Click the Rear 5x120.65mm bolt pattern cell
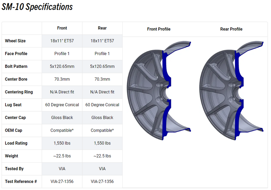 [102, 66]
